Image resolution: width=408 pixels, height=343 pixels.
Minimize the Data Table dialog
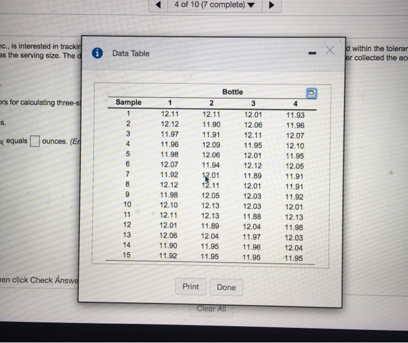pyautogui.click(x=312, y=54)
